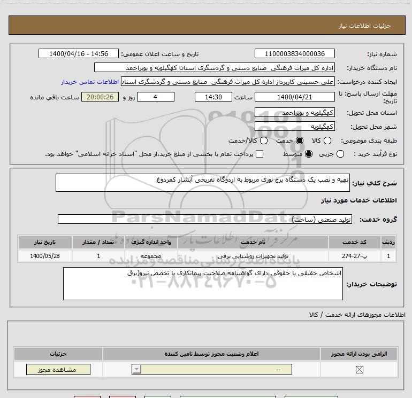Screen dimensions: 412x398
Task: Click the response deadline date 1400/04/21
Action: [x=294, y=97]
